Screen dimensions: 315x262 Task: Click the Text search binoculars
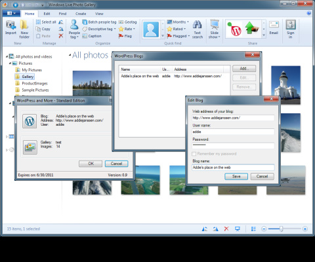coord(198,29)
